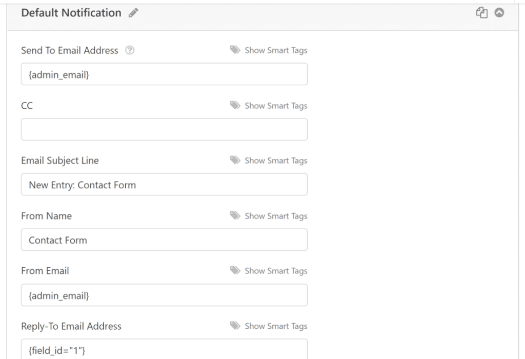
Task: Select the Send To Email Address field
Action: point(164,74)
